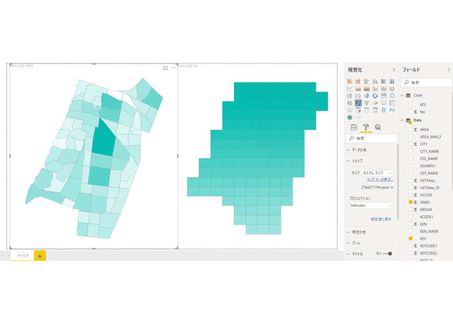Select scatter chart visual icon
The height and width of the screenshot is (323, 453).
[358, 96]
